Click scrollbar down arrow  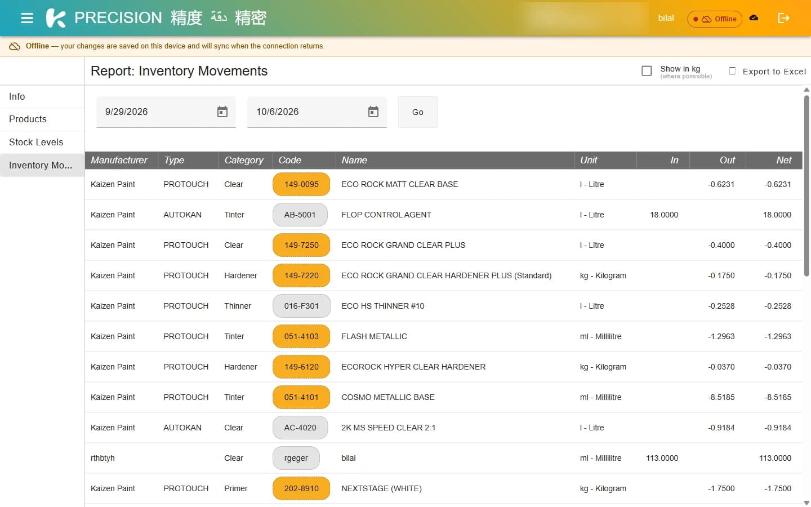806,502
